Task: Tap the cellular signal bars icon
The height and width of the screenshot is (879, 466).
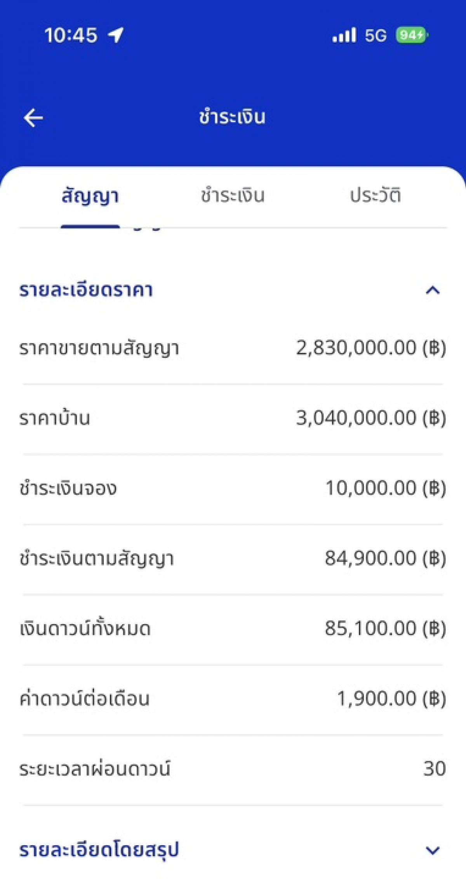Action: tap(344, 35)
